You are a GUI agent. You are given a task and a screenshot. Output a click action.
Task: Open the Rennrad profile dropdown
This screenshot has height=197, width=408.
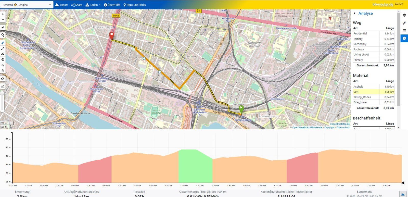click(x=27, y=5)
